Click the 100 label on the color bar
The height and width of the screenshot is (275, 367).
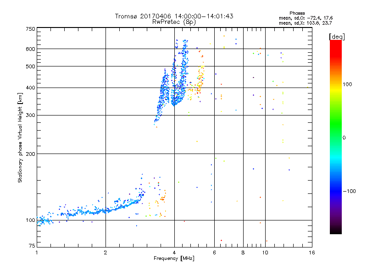tap(347, 84)
